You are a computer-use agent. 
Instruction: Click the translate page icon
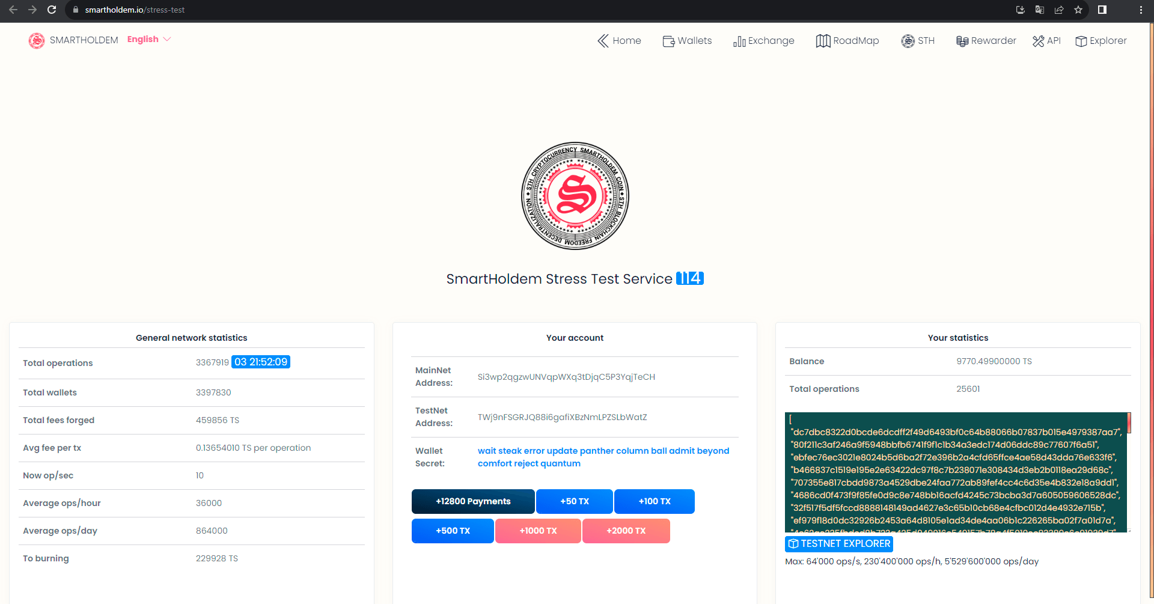1040,10
